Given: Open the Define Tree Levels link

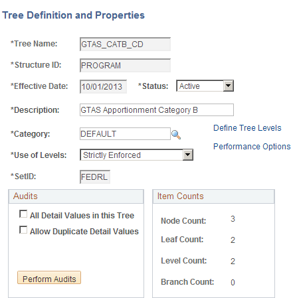Looking at the screenshot, I should pos(247,128).
